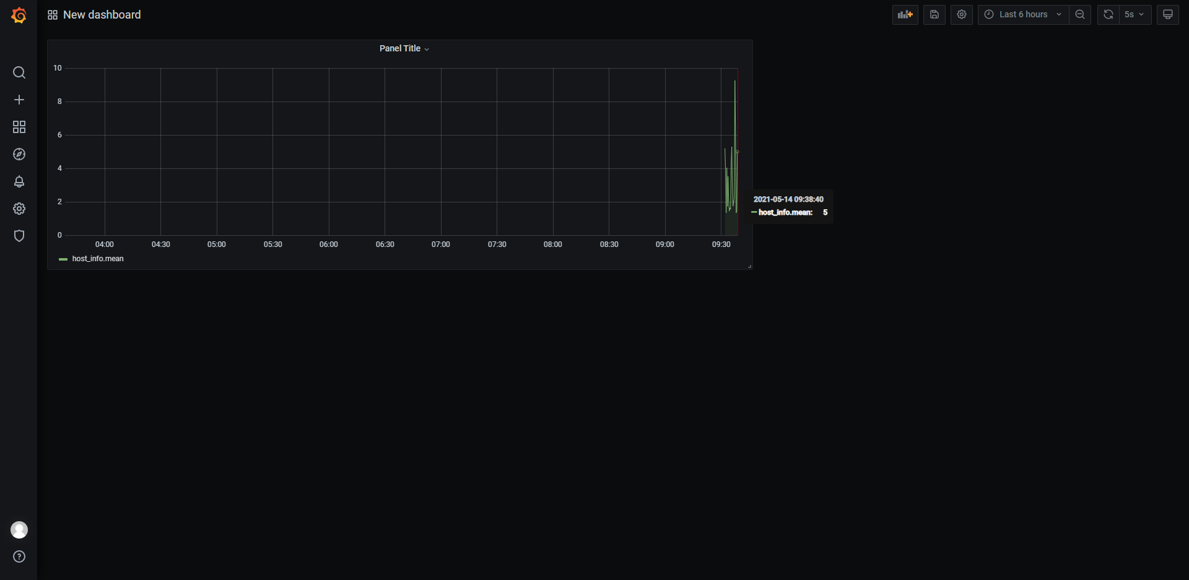Screen dimensions: 1189x580
Task: Open the Create plus menu icon
Action: pos(19,100)
